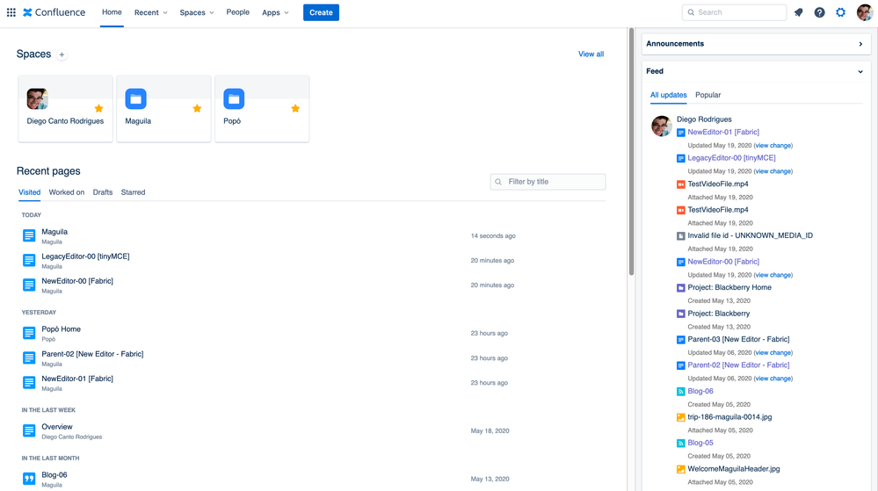Viewport: 878px width, 491px height.
Task: Click the page icon beside Popó Home
Action: [x=29, y=333]
